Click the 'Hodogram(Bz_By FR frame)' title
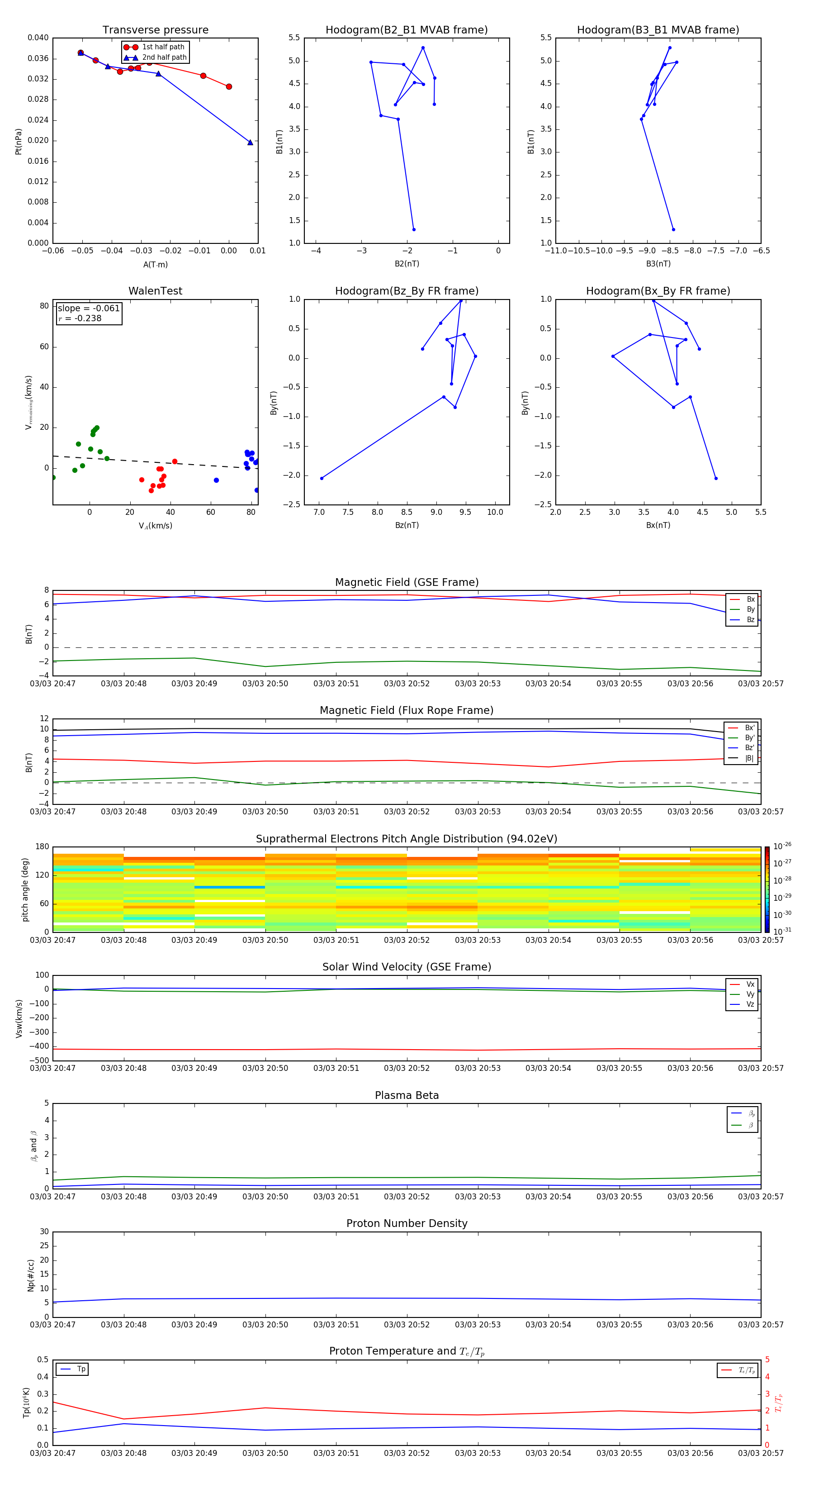Image resolution: width=814 pixels, height=1493 pixels. (x=407, y=291)
